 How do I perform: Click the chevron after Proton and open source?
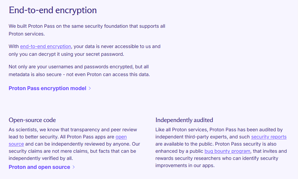click(x=74, y=167)
